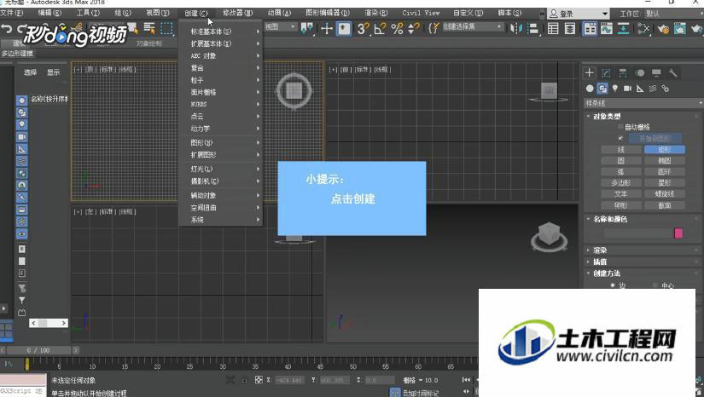Select Lights category icon in command panel
704x397 pixels.
(x=615, y=89)
